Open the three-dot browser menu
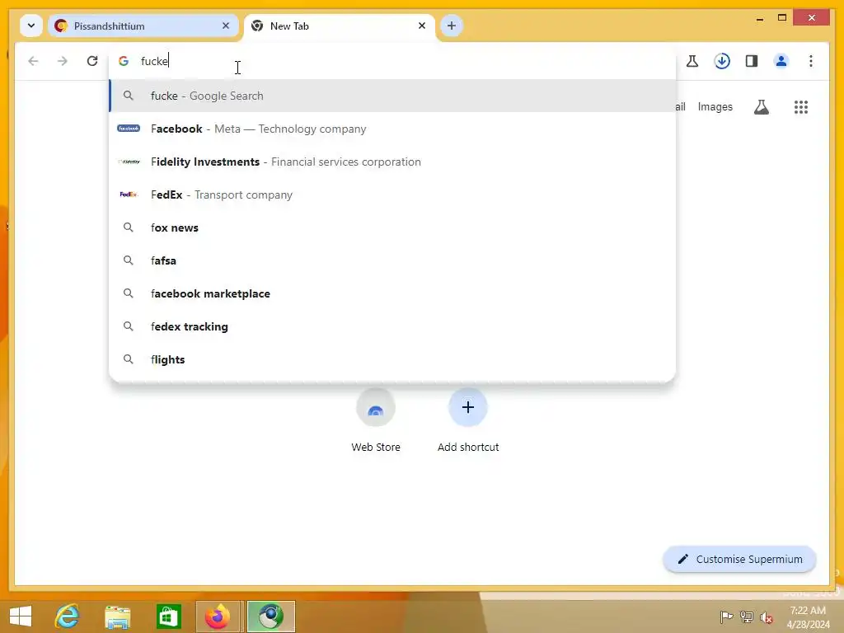The image size is (844, 633). pyautogui.click(x=811, y=61)
